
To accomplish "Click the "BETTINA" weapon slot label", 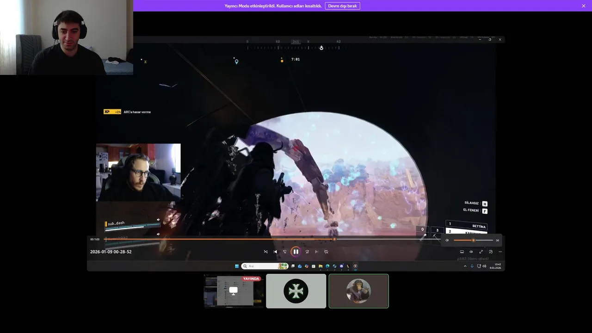I will 479,226.
